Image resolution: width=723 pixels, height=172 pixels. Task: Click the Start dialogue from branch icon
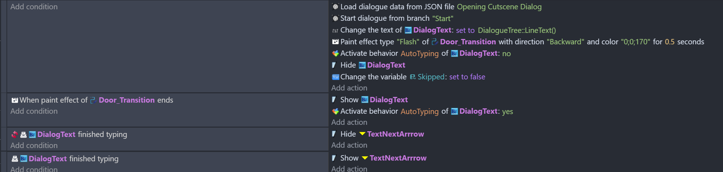pyautogui.click(x=335, y=18)
